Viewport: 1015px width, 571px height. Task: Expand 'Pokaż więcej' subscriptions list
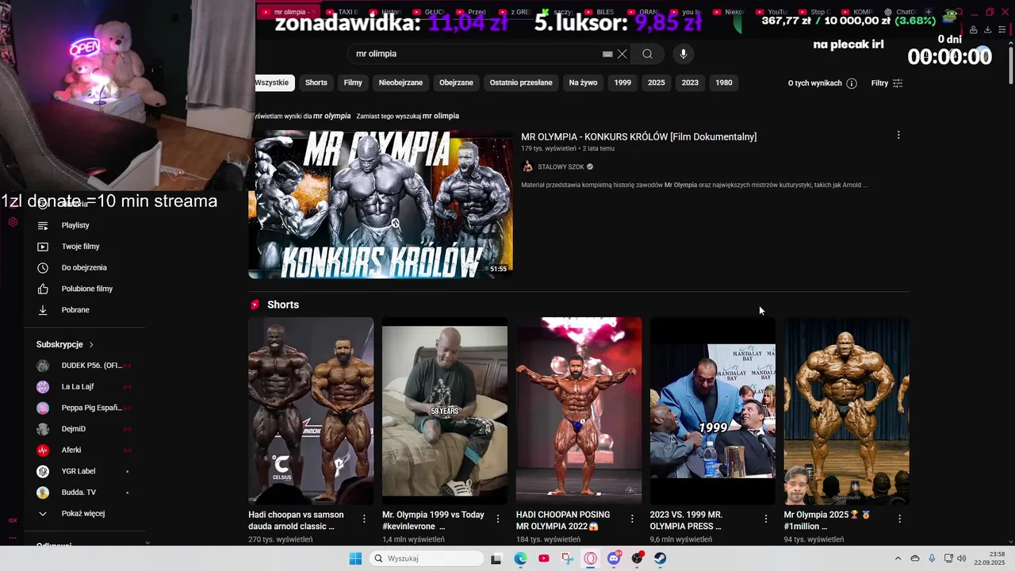coord(85,514)
